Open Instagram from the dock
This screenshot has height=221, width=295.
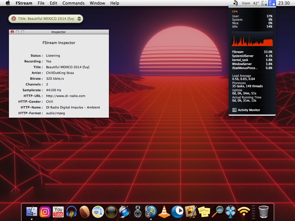[45, 212]
